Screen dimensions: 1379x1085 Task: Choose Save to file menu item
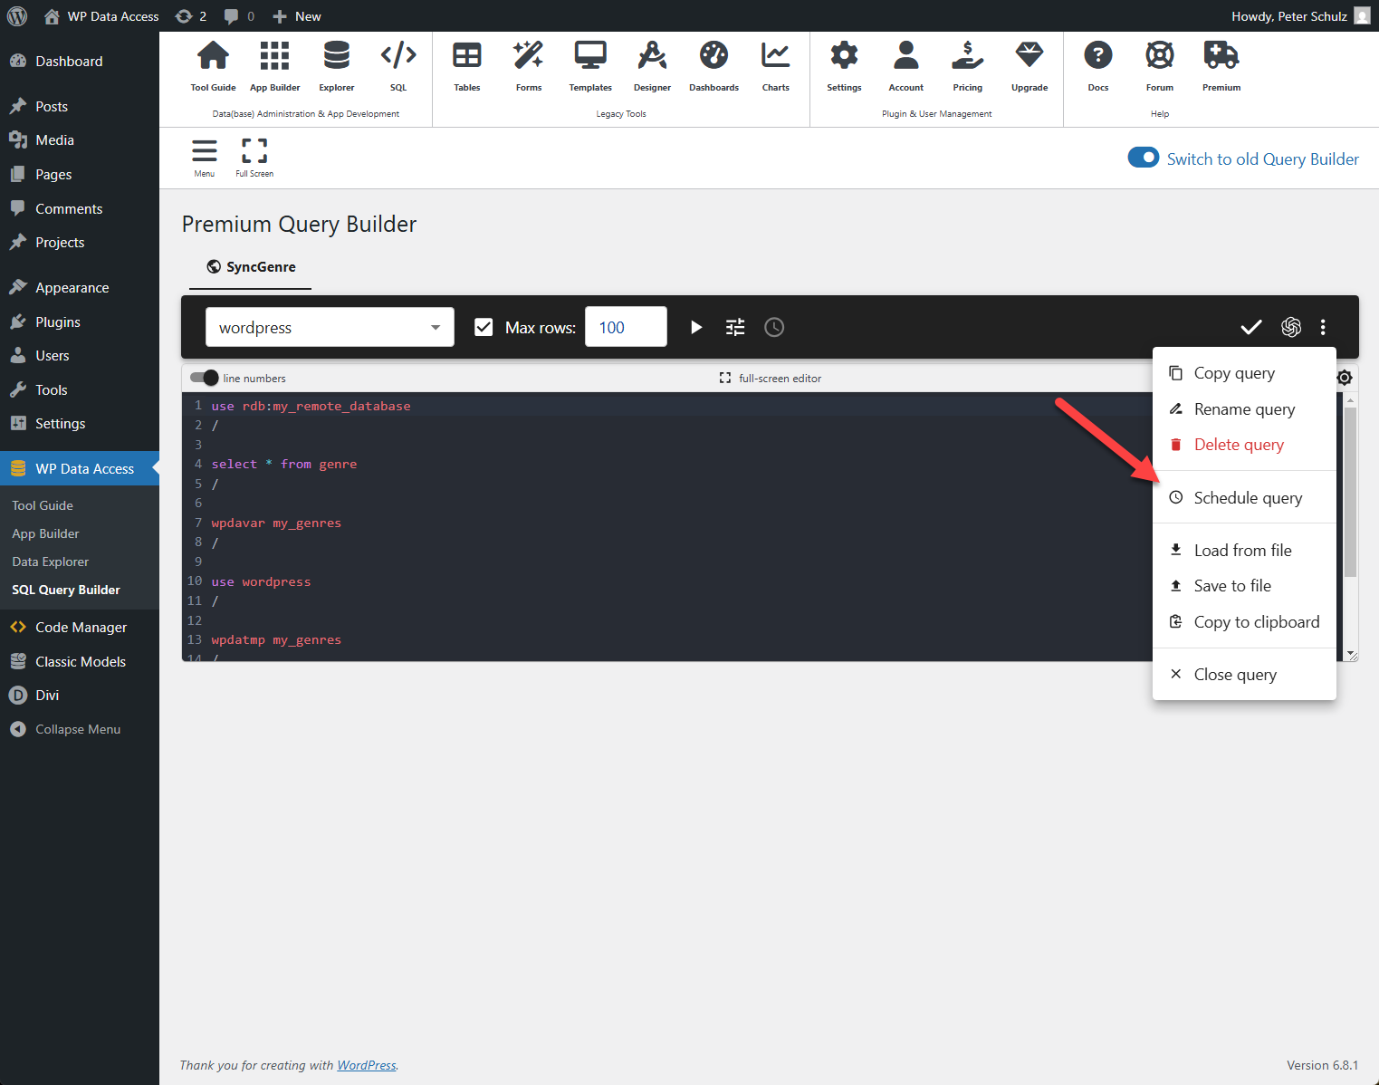(1244, 586)
